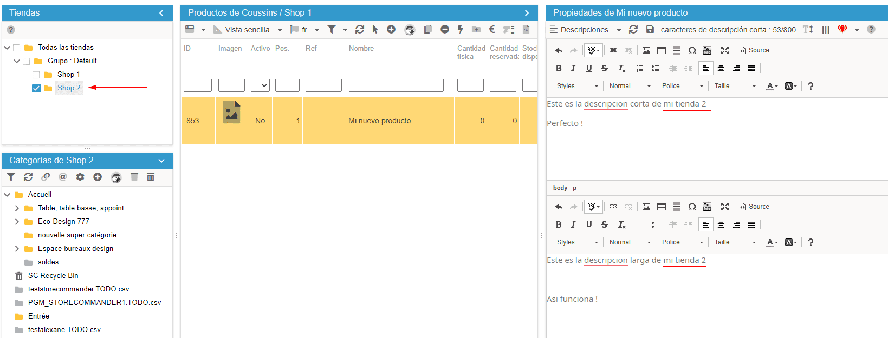The image size is (888, 338).
Task: Insert YouTube video in short description editor
Action: (707, 50)
